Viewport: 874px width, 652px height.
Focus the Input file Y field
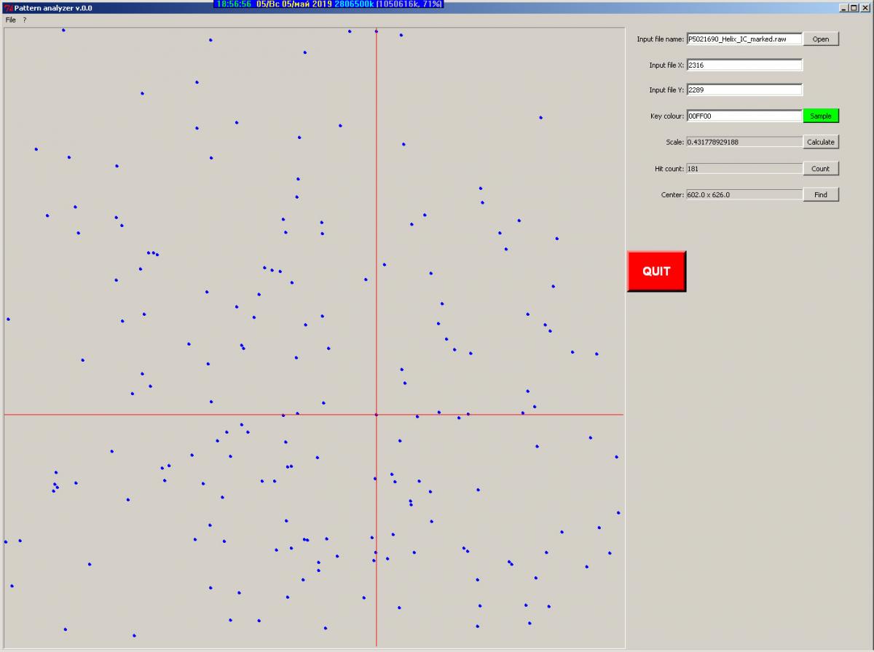tap(744, 90)
